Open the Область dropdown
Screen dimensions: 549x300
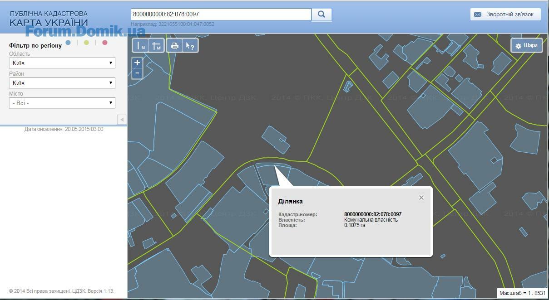coord(62,63)
